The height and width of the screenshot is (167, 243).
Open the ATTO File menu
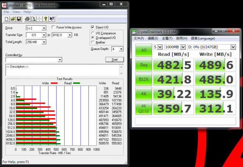6,12
